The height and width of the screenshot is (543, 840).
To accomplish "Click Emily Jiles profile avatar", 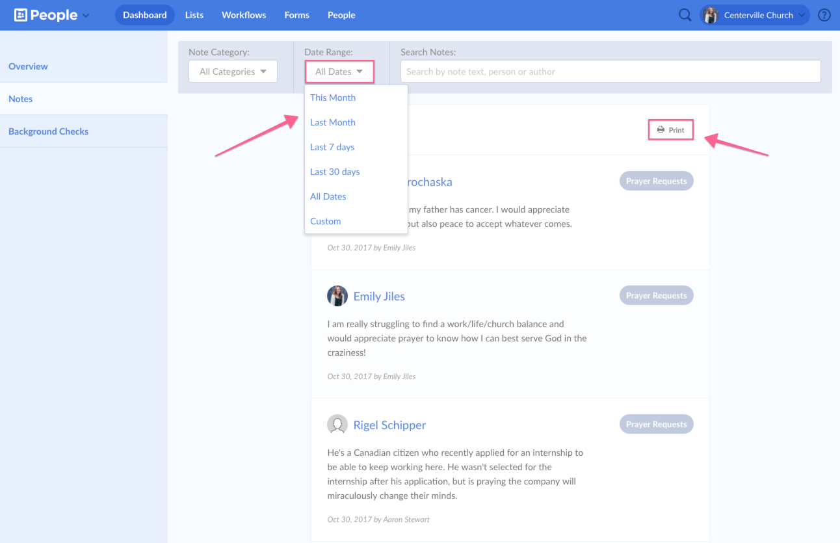I will pyautogui.click(x=337, y=296).
